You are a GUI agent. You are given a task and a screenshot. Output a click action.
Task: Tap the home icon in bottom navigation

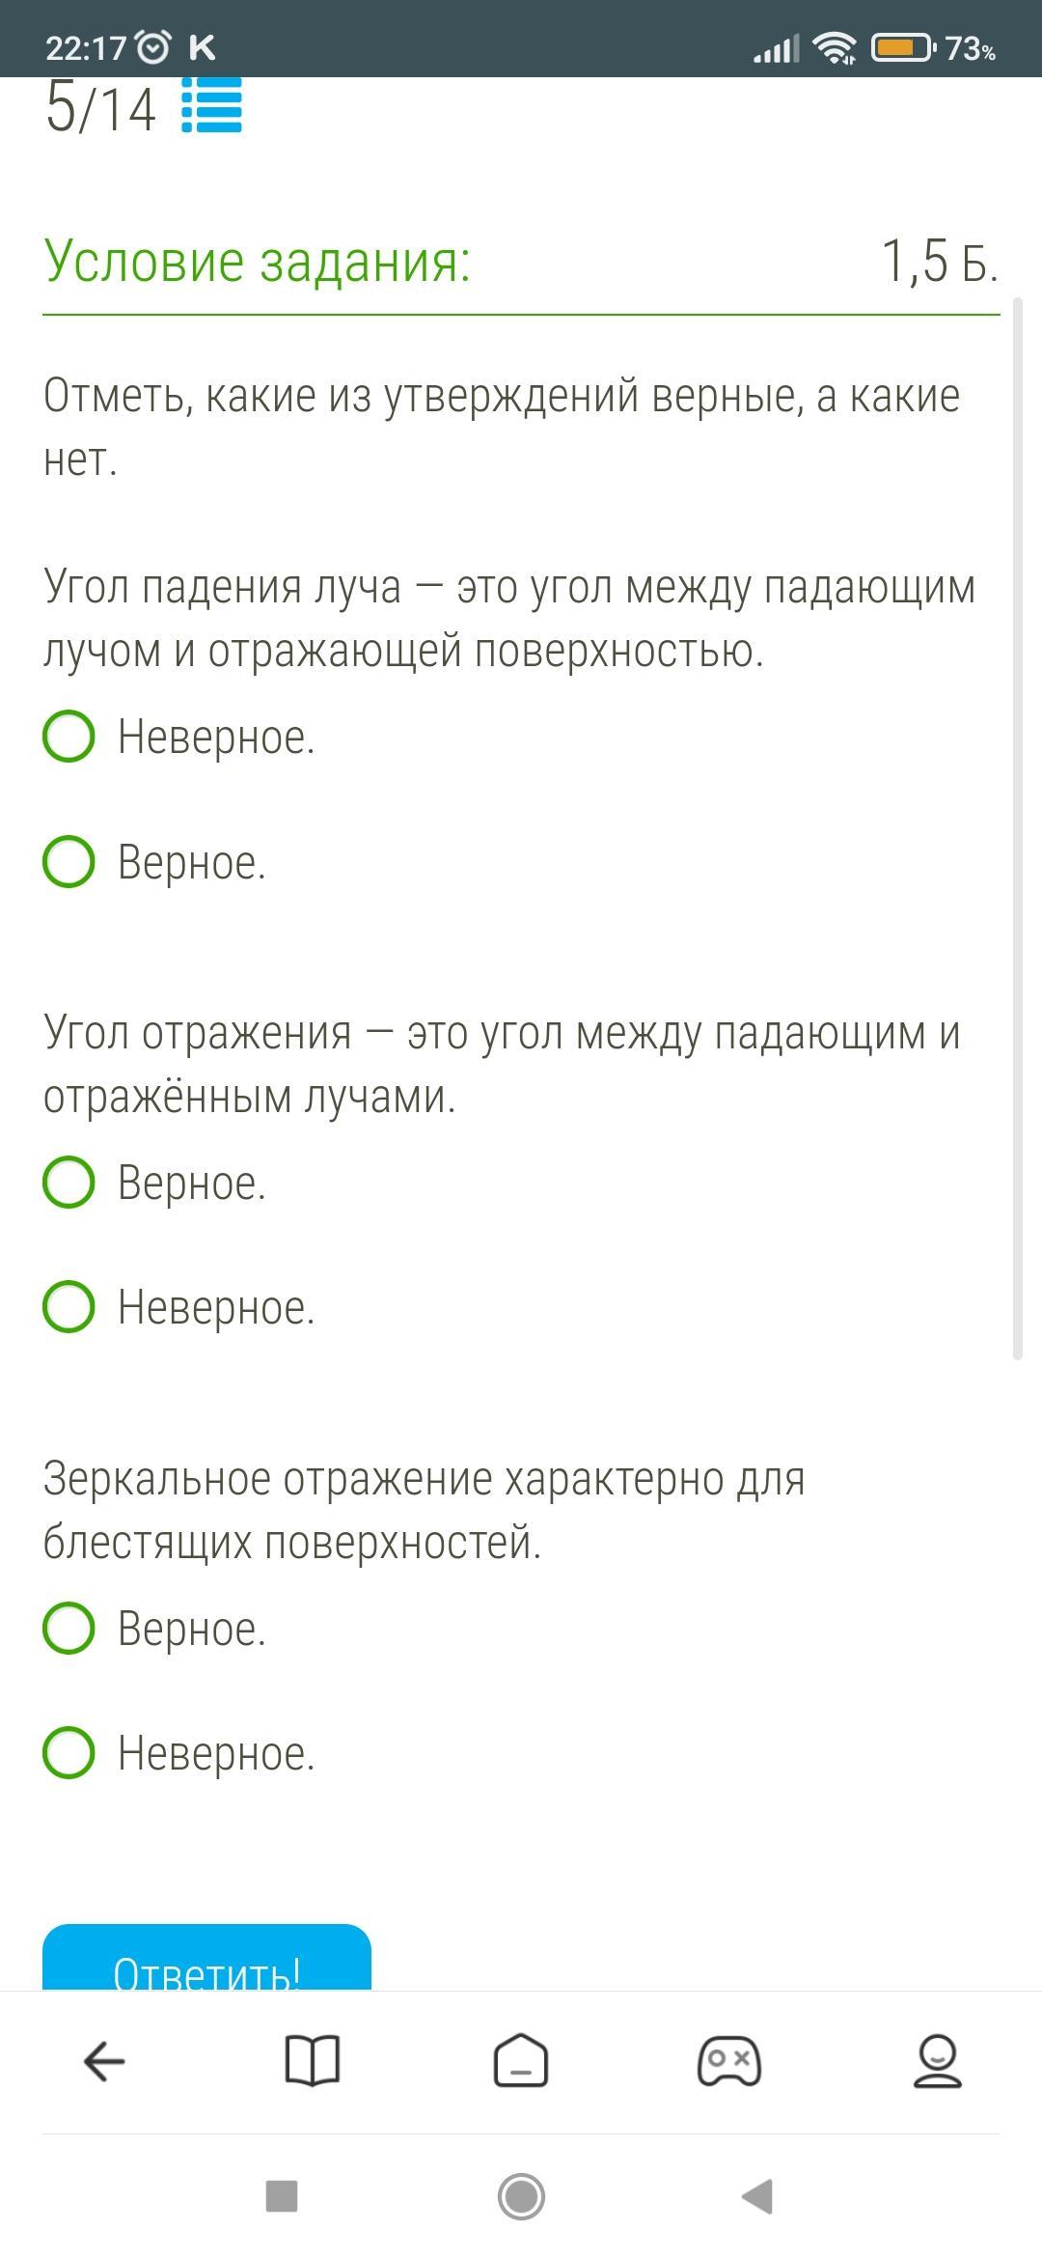click(x=521, y=2061)
